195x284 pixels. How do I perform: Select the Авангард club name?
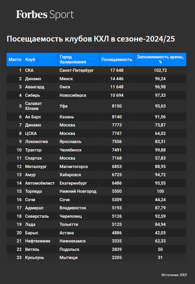click(35, 87)
